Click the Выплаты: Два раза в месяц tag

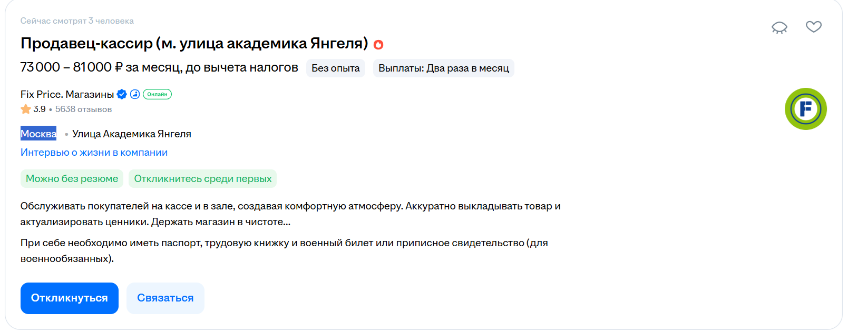click(x=444, y=68)
